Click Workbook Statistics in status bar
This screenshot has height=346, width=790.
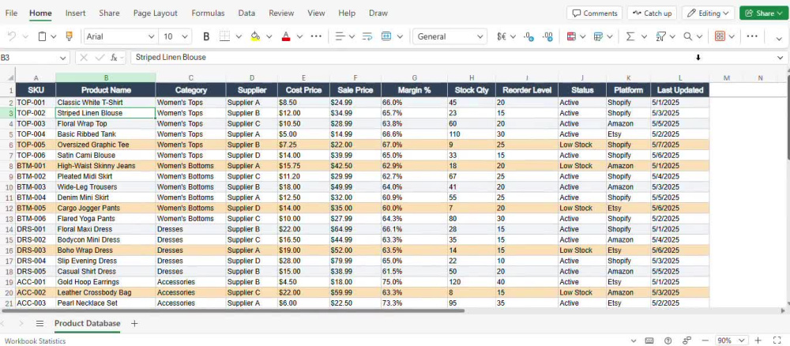36,341
